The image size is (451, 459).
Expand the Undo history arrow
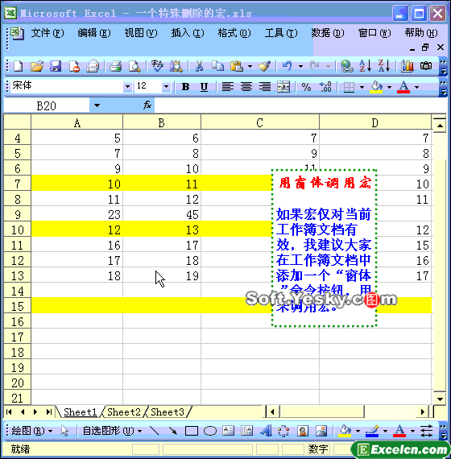(x=300, y=66)
